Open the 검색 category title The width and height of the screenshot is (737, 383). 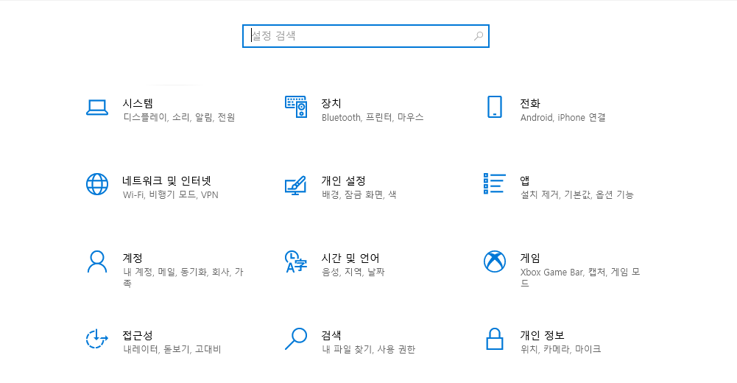(x=331, y=336)
